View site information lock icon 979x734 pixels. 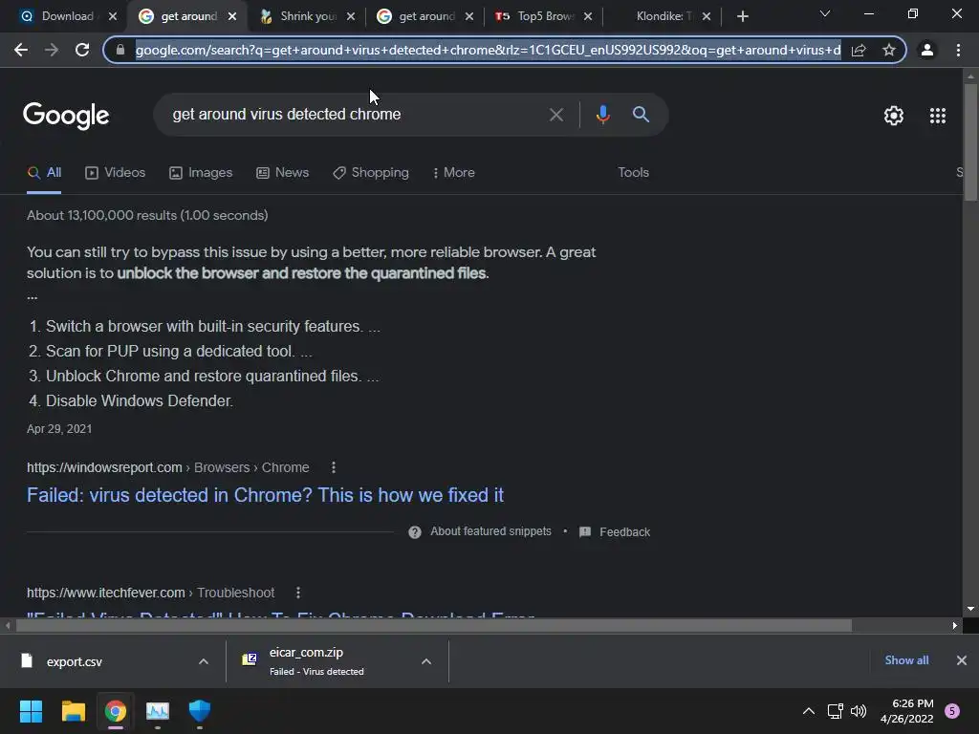pyautogui.click(x=120, y=50)
